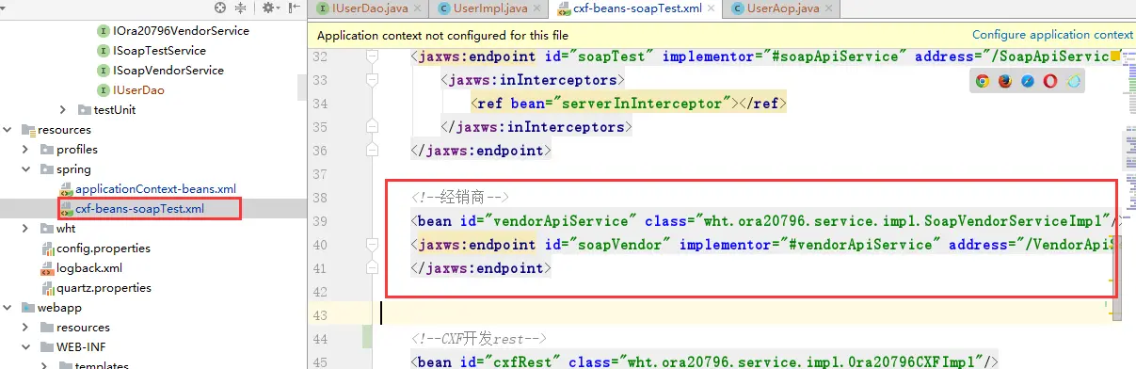Expand the profiles folder
1136x369 pixels.
click(25, 150)
